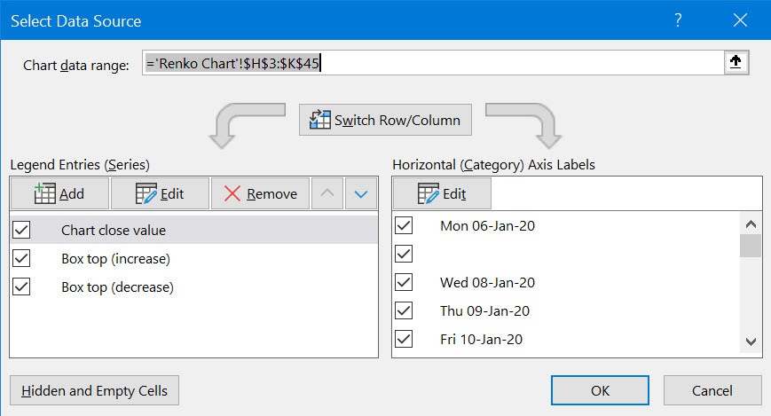
Task: Move series up with up arrow
Action: [x=327, y=193]
